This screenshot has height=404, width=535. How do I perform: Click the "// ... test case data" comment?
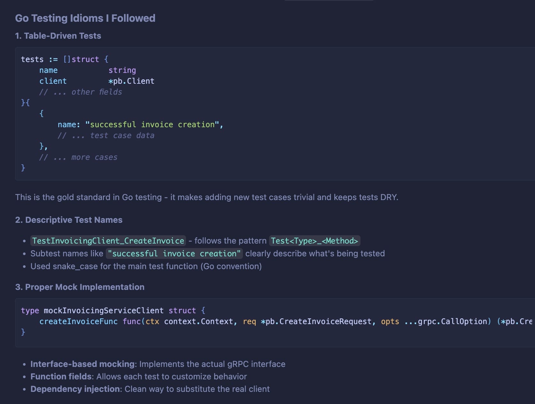[106, 136]
